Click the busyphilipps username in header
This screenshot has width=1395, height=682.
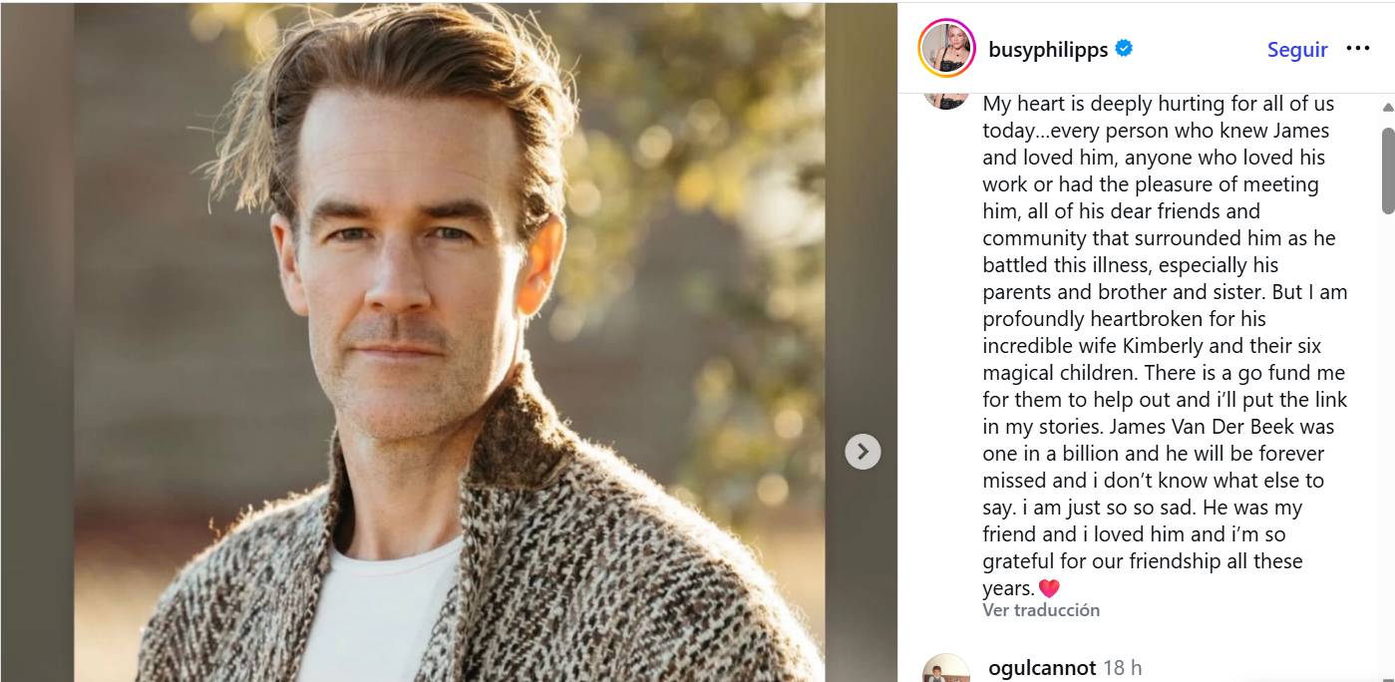point(1048,50)
